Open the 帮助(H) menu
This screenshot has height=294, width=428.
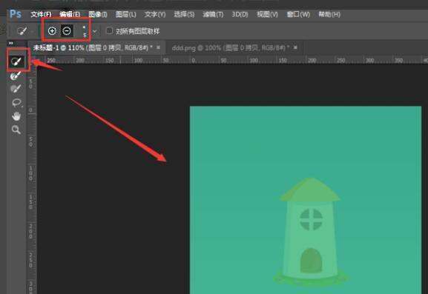pyautogui.click(x=329, y=14)
